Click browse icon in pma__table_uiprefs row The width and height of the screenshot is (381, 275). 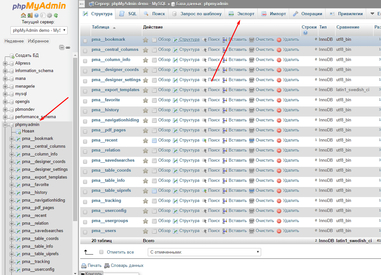point(154,191)
